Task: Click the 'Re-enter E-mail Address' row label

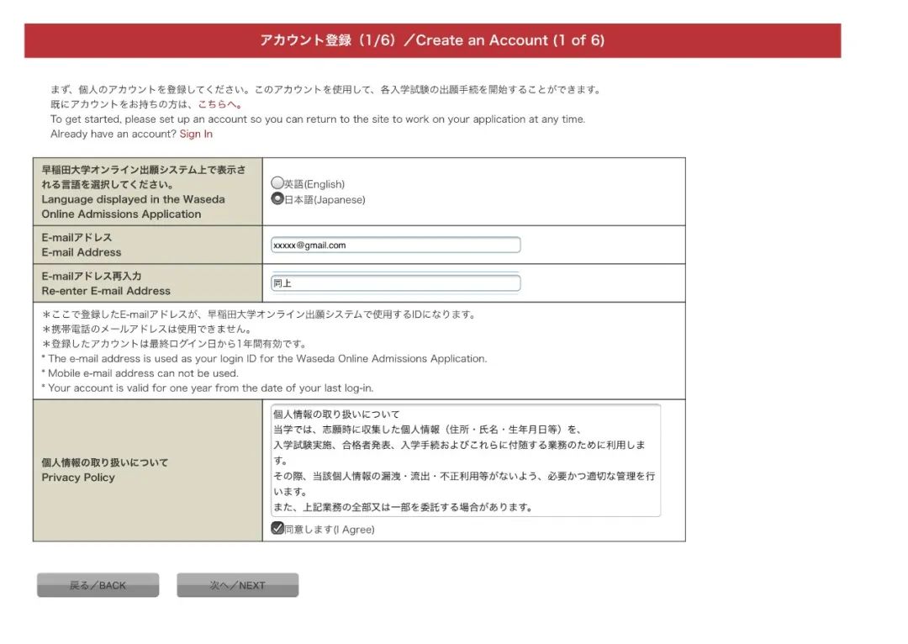Action: coord(106,291)
